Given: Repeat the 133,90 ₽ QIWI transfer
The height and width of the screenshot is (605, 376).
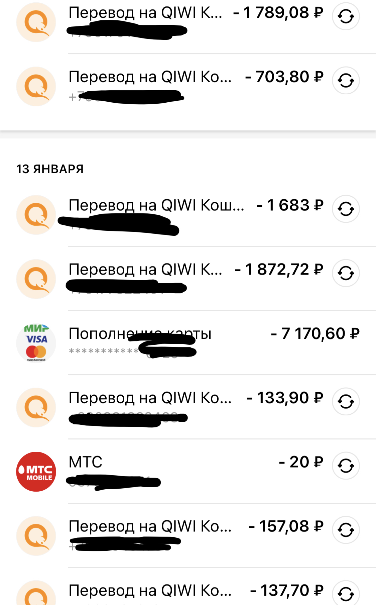Looking at the screenshot, I should click(346, 401).
